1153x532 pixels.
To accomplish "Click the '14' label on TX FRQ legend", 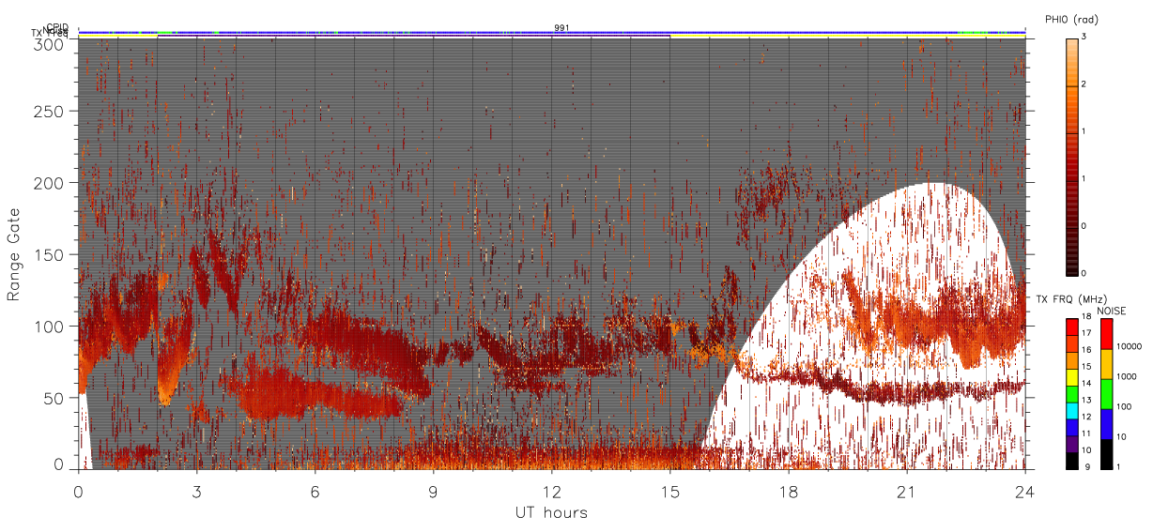I will pos(1087,384).
